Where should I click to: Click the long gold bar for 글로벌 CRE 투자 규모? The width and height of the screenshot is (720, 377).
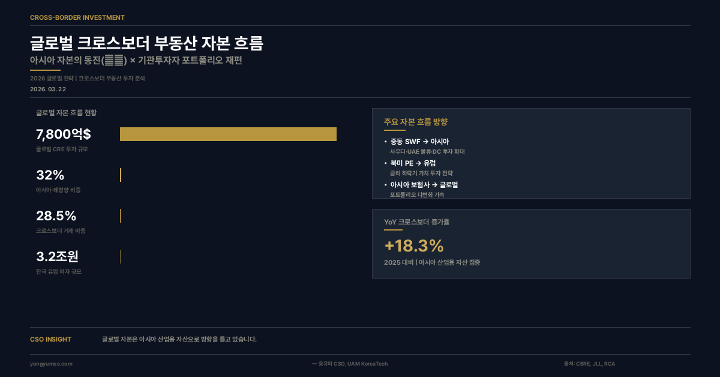tap(228, 134)
